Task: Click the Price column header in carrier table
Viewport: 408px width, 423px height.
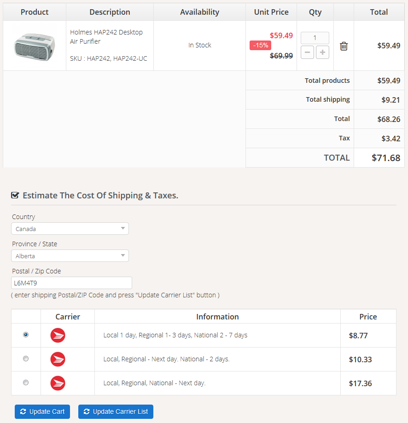Action: (368, 317)
